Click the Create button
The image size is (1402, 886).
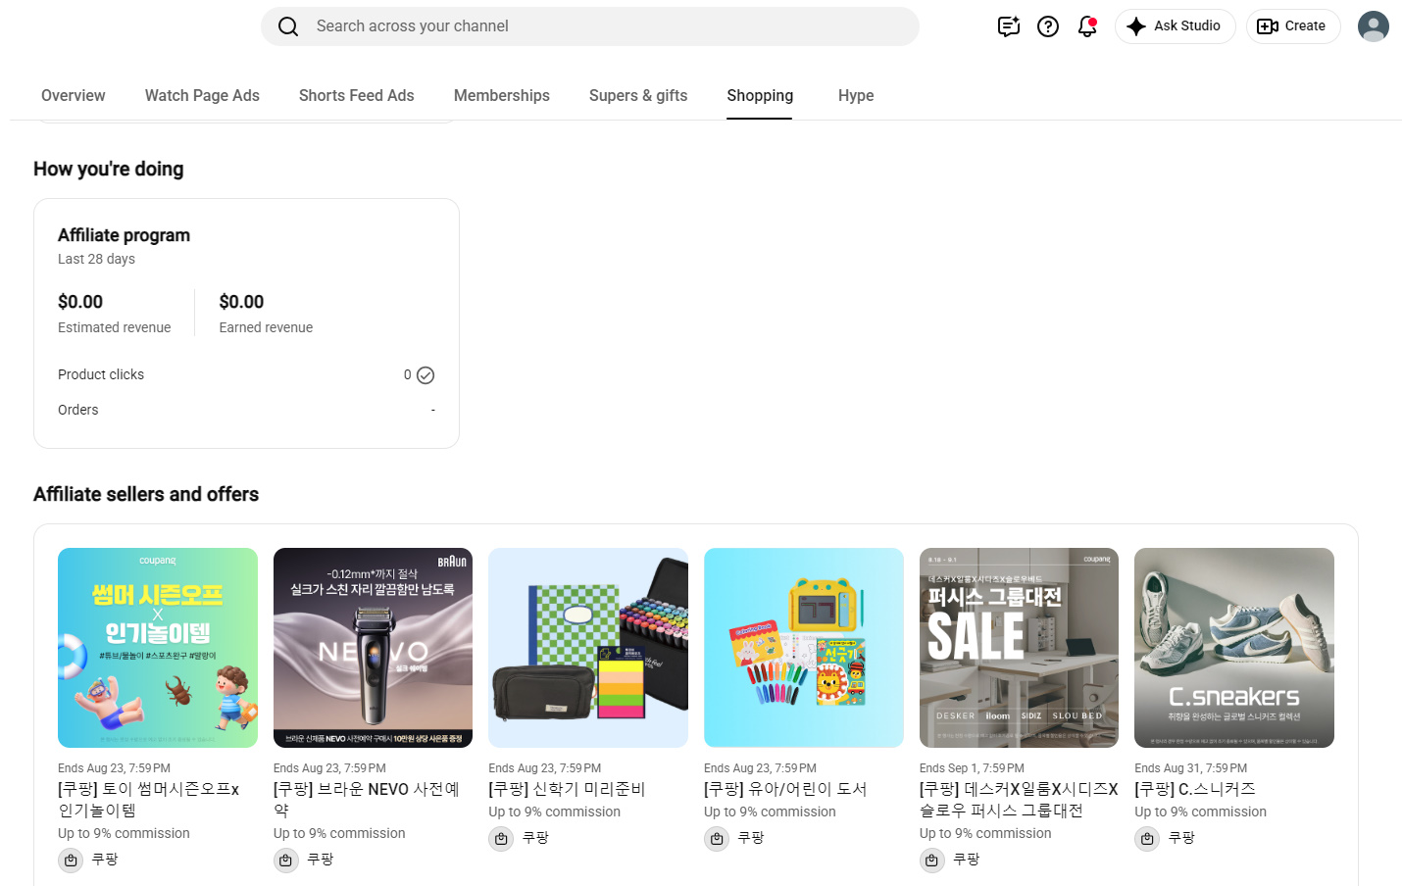pyautogui.click(x=1292, y=26)
